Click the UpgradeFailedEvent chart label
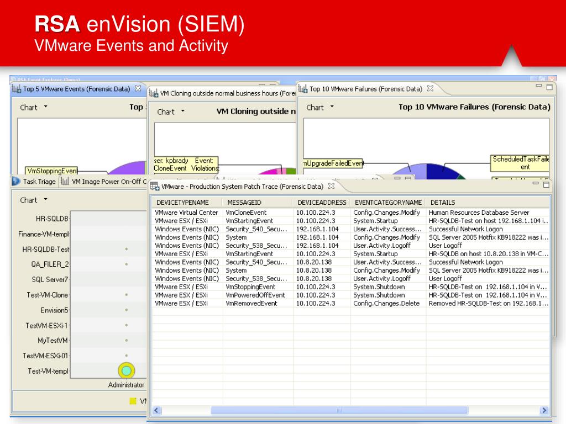The image size is (566, 424). tap(333, 163)
